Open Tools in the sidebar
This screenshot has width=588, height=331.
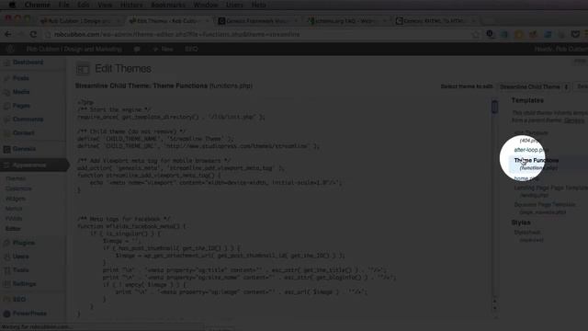(x=20, y=270)
